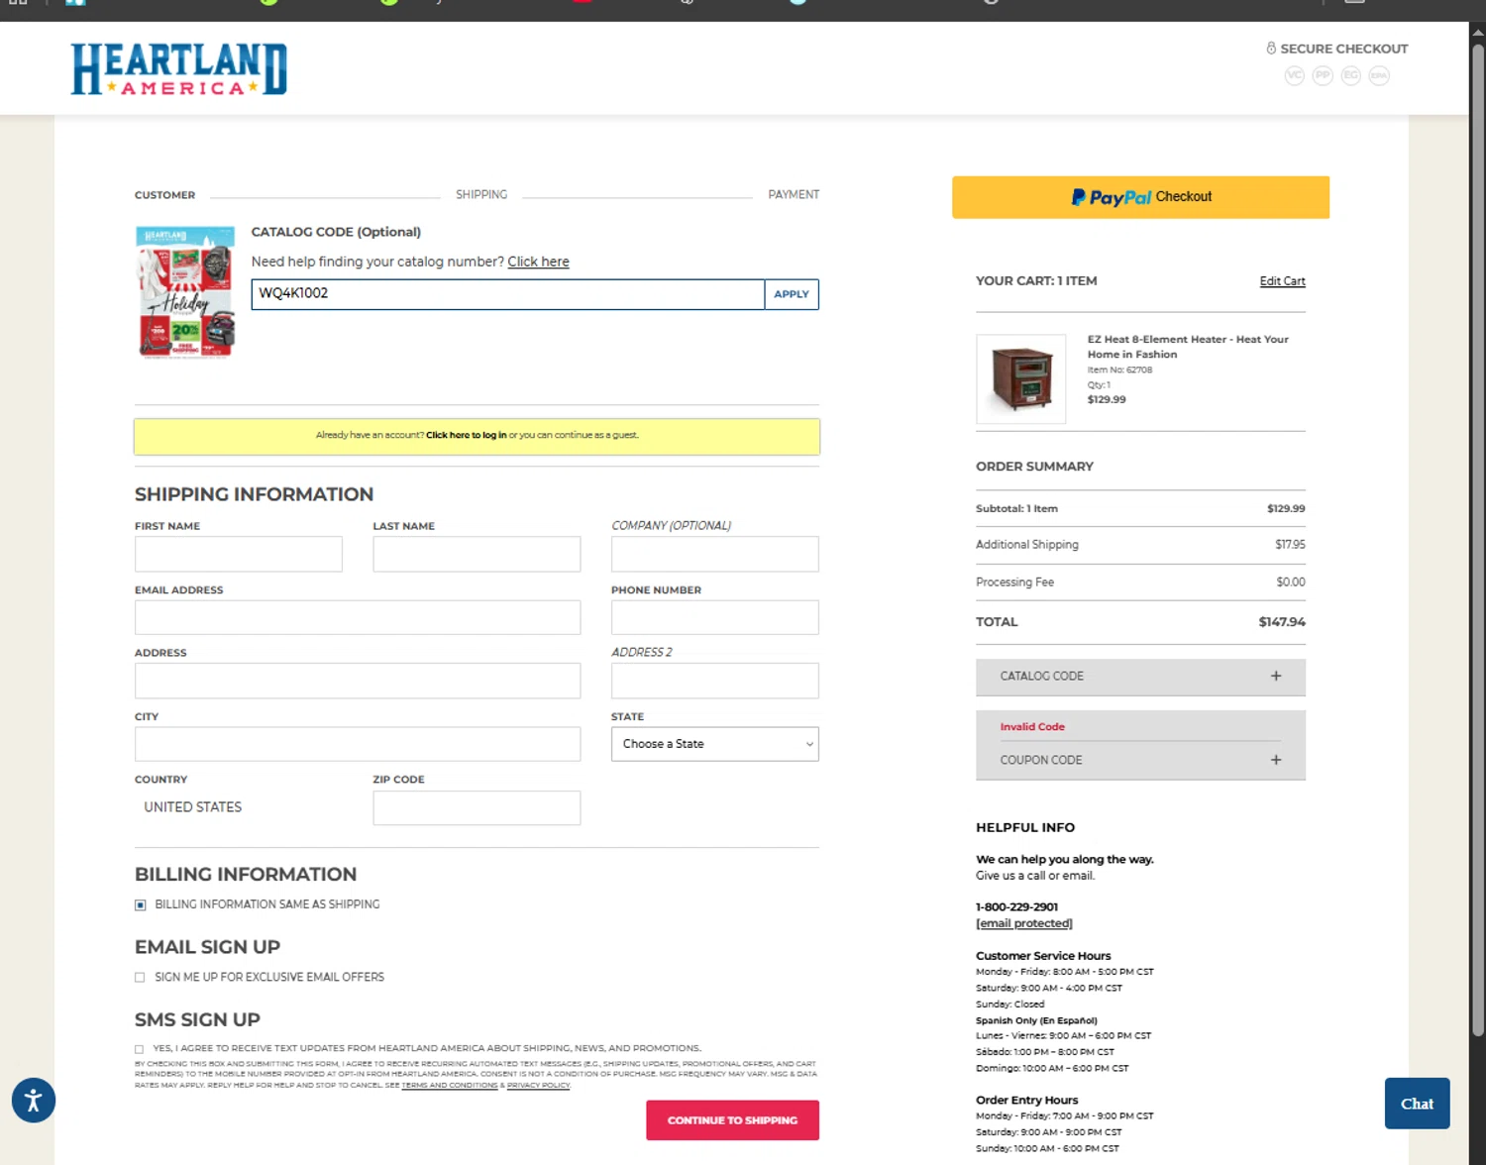Click the Address 2 field
This screenshot has height=1165, width=1486.
(714, 681)
